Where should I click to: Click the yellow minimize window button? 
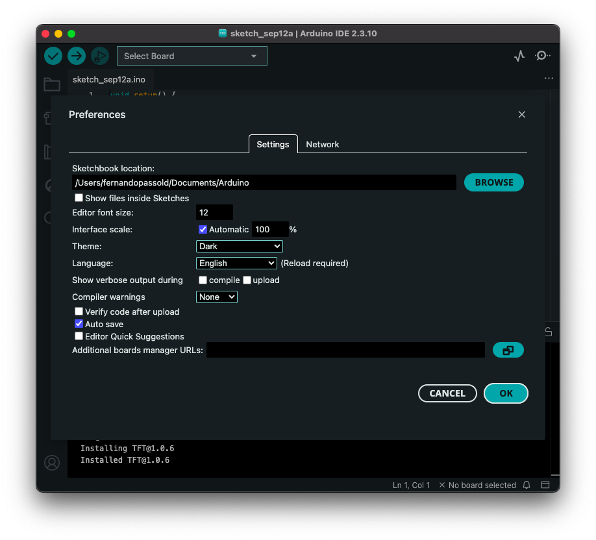coord(58,34)
